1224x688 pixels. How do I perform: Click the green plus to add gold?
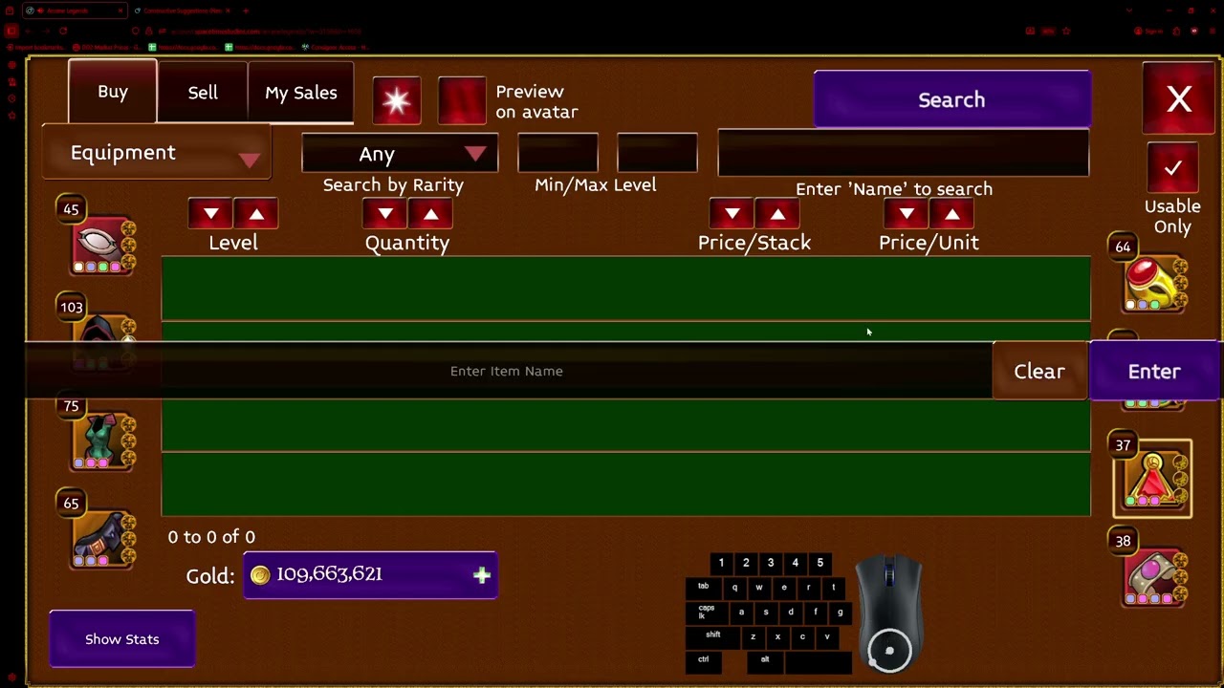tap(481, 575)
